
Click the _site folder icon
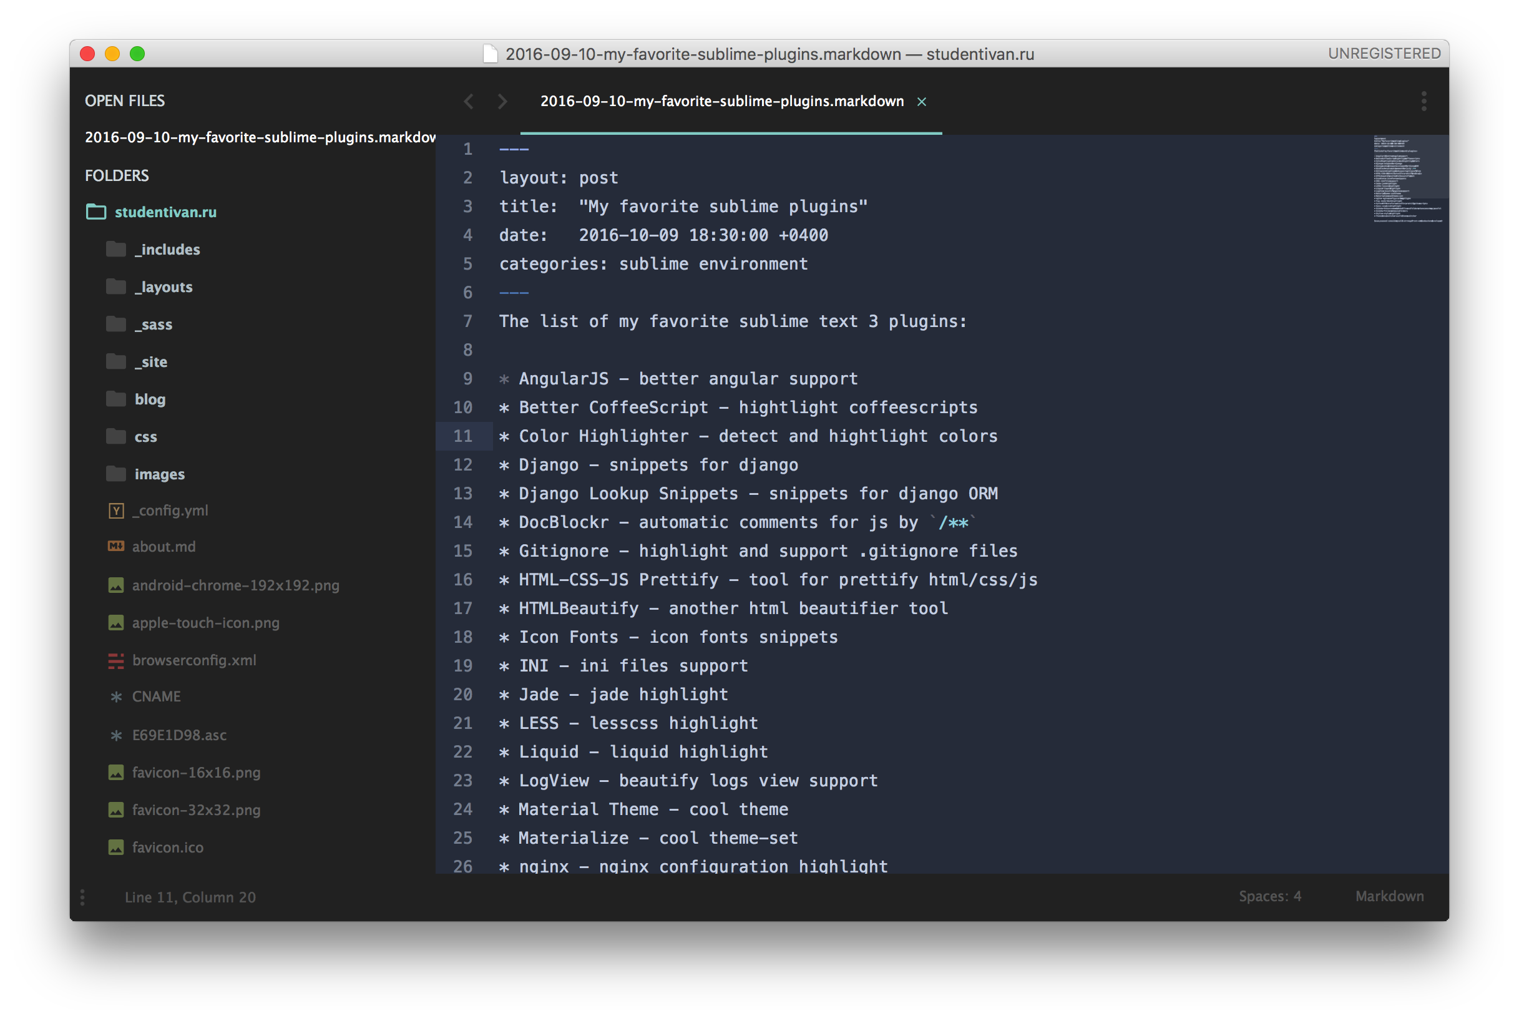(116, 361)
